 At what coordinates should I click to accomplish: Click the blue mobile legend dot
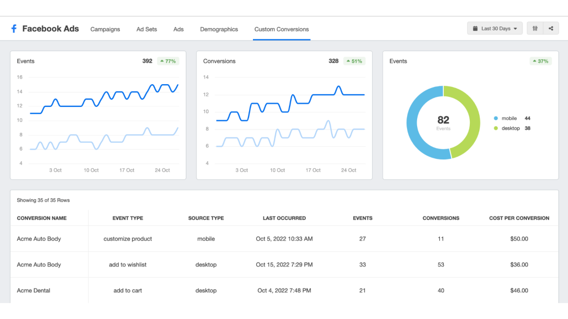pos(495,119)
